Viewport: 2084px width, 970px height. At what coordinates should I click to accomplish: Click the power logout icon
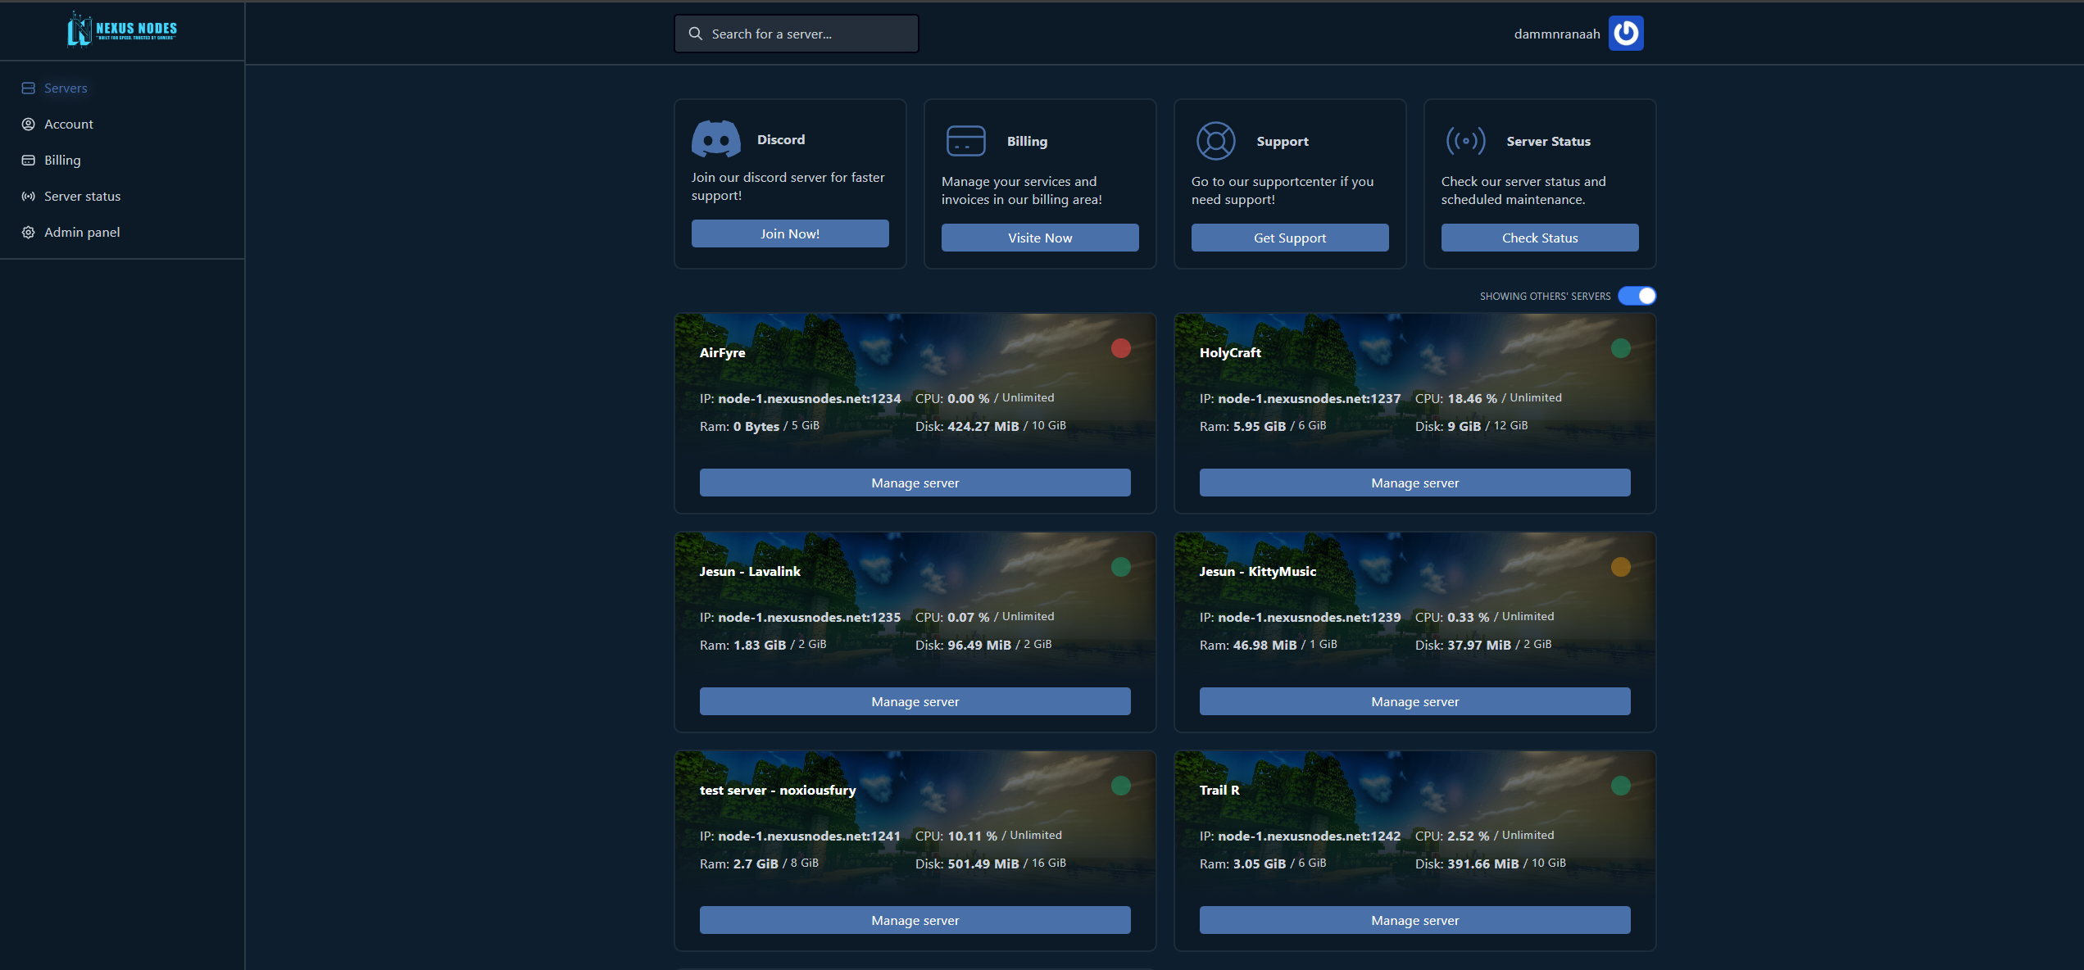pos(1626,34)
